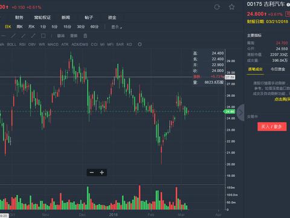This screenshot has height=218, width=290.
Task: Switch chart to 月K monthly period
Action: (31, 27)
